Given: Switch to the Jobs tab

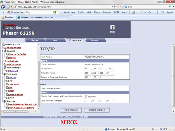Looking at the screenshot, I should [x=55, y=40].
